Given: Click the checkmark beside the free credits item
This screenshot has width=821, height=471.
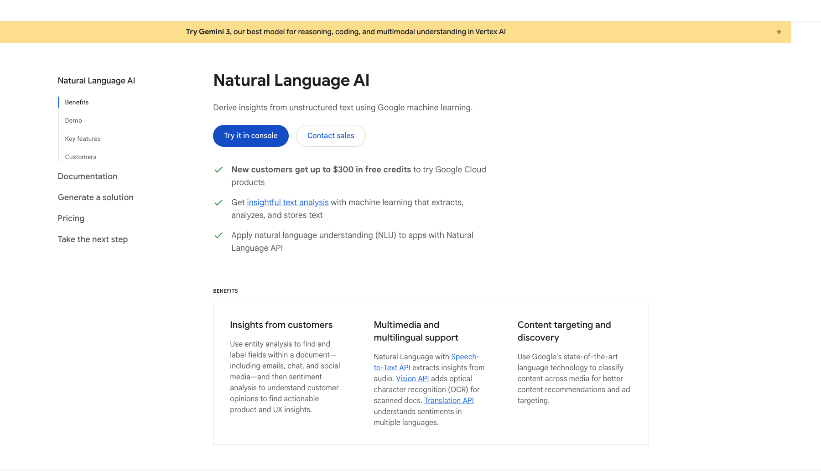Looking at the screenshot, I should coord(218,170).
